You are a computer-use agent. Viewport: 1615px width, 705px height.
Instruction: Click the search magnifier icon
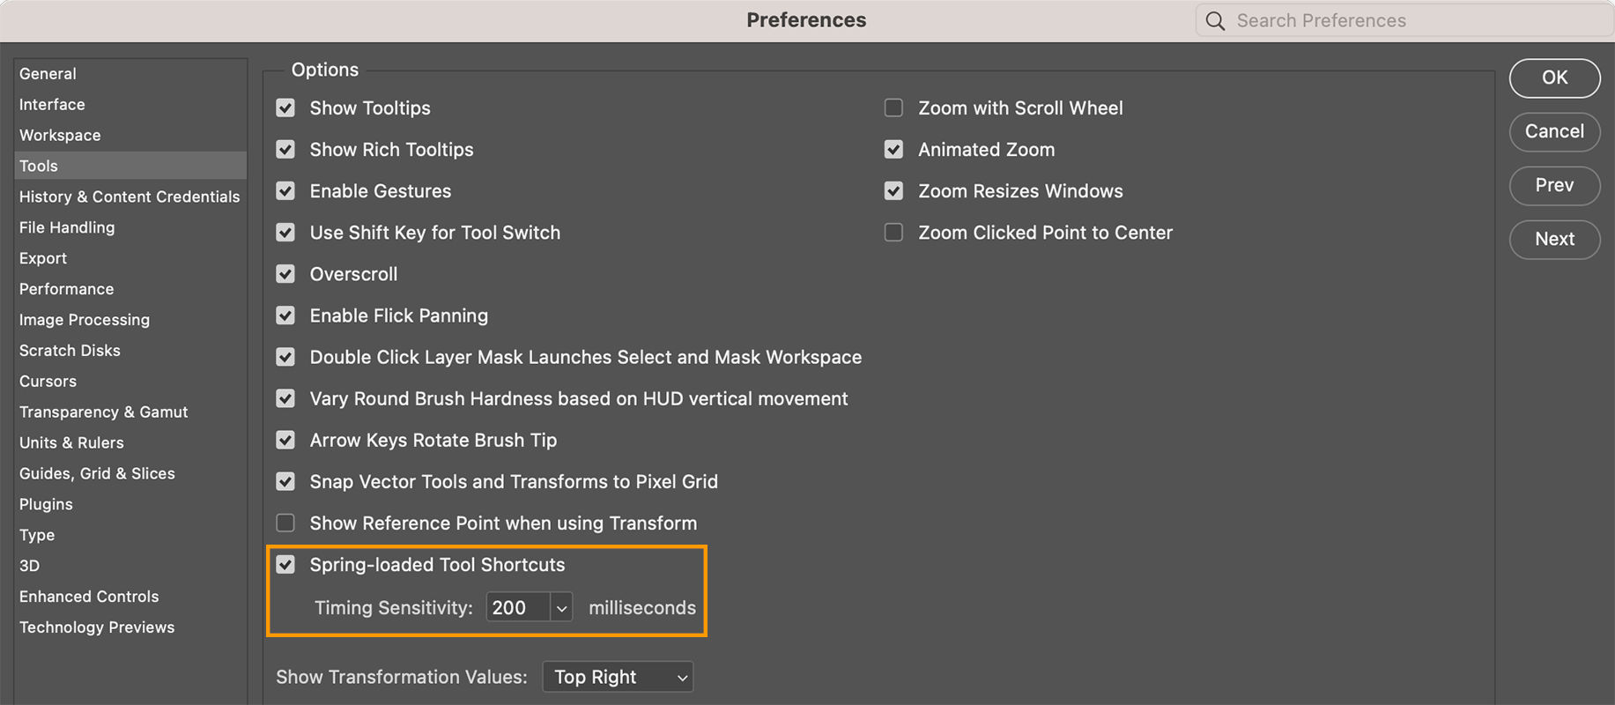[1215, 21]
